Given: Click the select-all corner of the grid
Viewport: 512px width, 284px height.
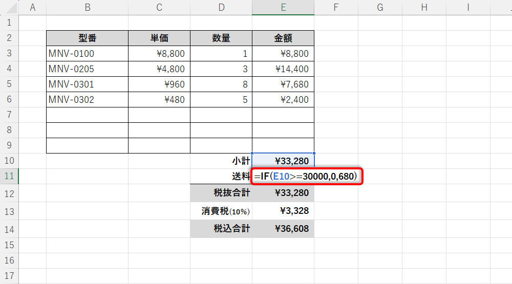Looking at the screenshot, I should (x=9, y=7).
